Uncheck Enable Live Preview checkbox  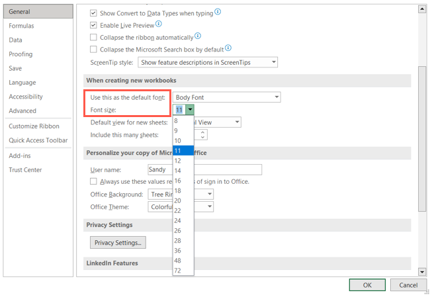pos(93,25)
